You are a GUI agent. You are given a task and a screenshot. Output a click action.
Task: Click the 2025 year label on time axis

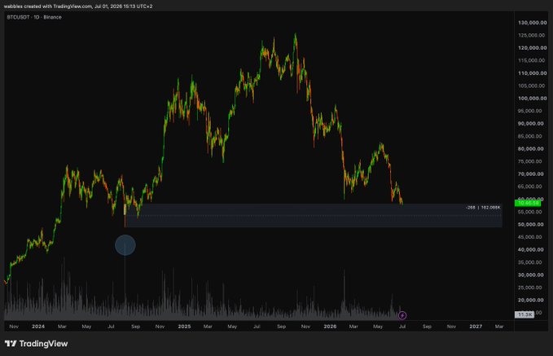click(184, 327)
